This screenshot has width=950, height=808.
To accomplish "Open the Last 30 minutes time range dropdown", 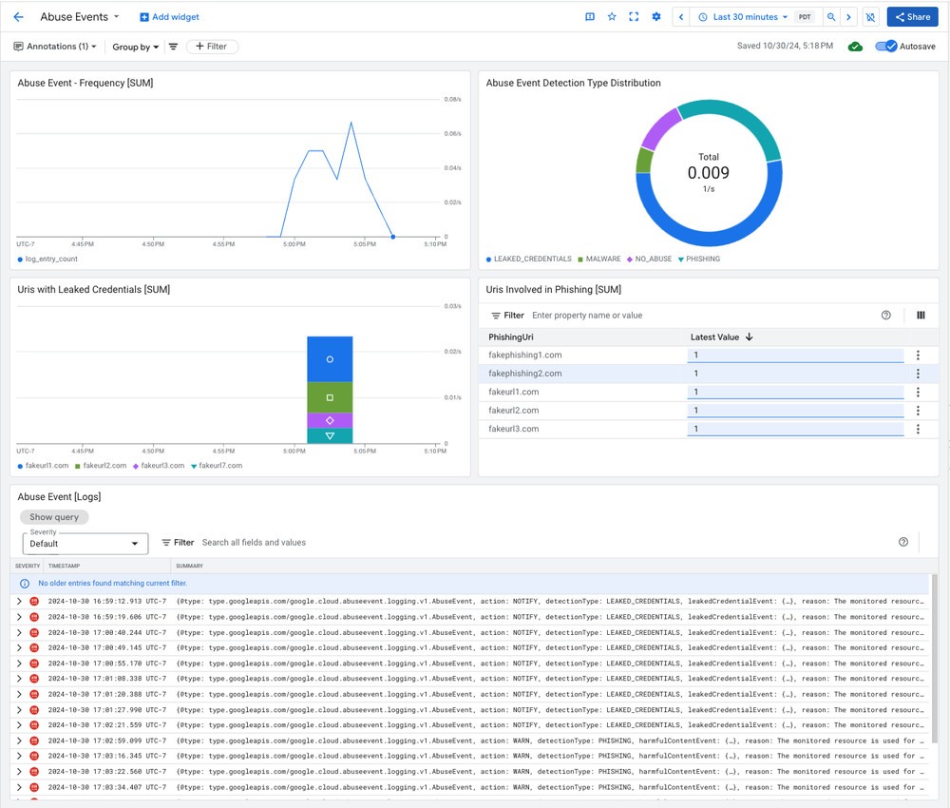I will (744, 17).
